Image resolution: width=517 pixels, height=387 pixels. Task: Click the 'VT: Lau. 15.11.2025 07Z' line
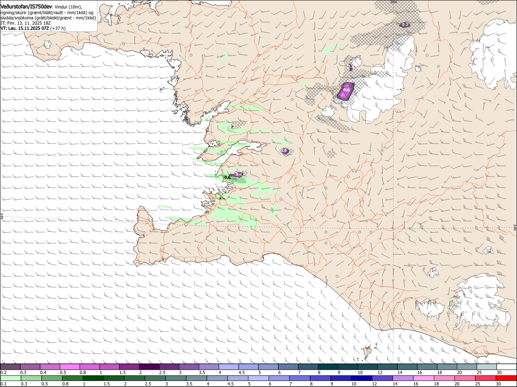tap(25, 28)
